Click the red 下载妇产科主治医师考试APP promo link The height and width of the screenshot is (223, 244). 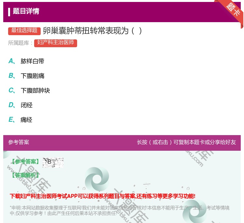pyautogui.click(x=102, y=196)
